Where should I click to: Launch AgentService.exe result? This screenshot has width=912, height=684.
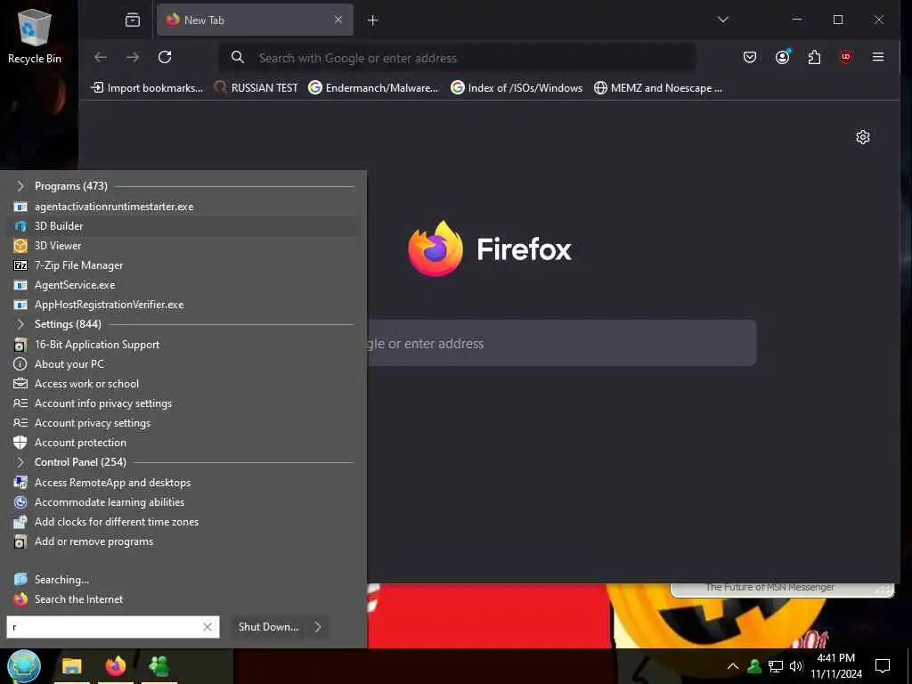pos(183,285)
